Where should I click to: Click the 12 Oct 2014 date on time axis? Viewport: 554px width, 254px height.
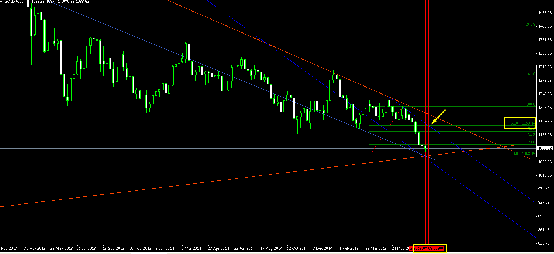(297, 248)
